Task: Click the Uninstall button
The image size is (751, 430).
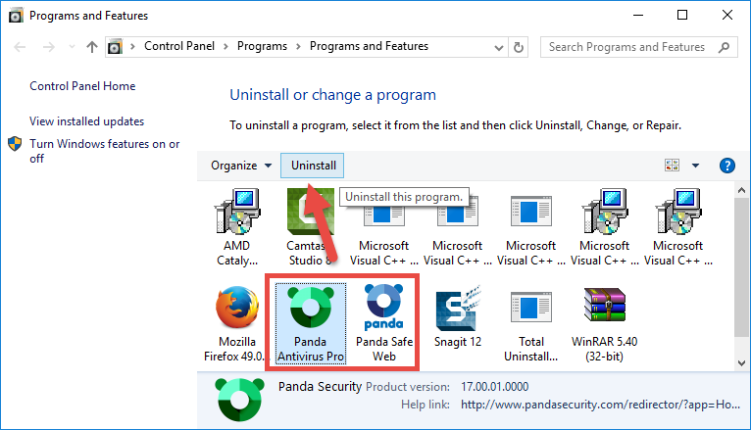Action: [x=313, y=166]
